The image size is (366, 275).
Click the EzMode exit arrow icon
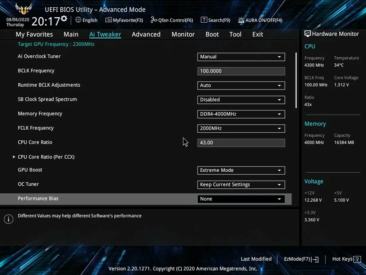tap(315, 259)
